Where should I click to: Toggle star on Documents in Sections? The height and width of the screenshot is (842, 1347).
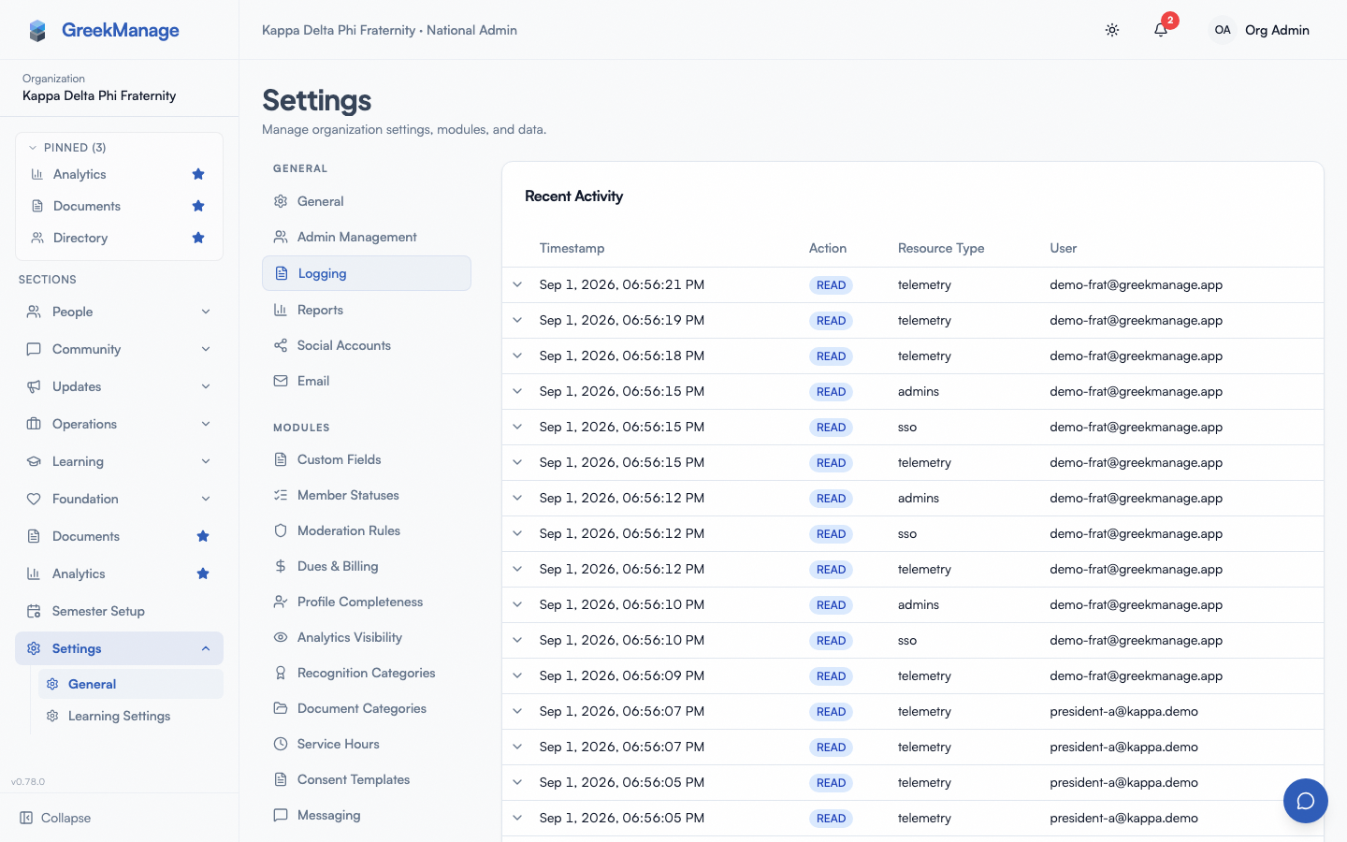203,536
